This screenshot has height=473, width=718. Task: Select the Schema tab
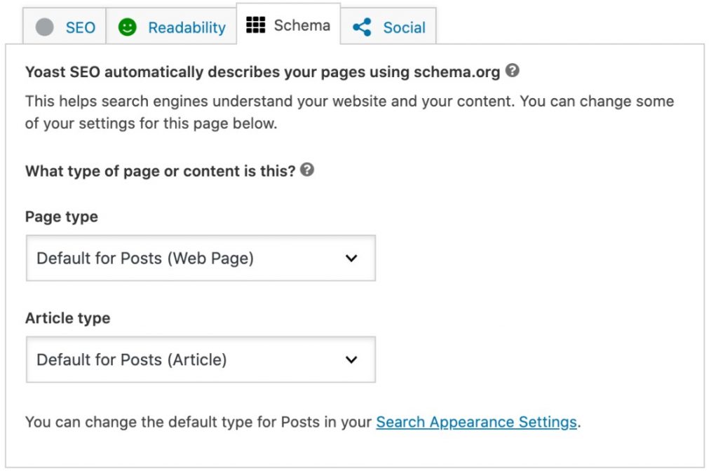click(x=302, y=25)
